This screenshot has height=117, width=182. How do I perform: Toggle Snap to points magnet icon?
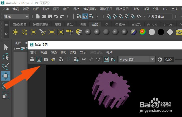click(121, 16)
